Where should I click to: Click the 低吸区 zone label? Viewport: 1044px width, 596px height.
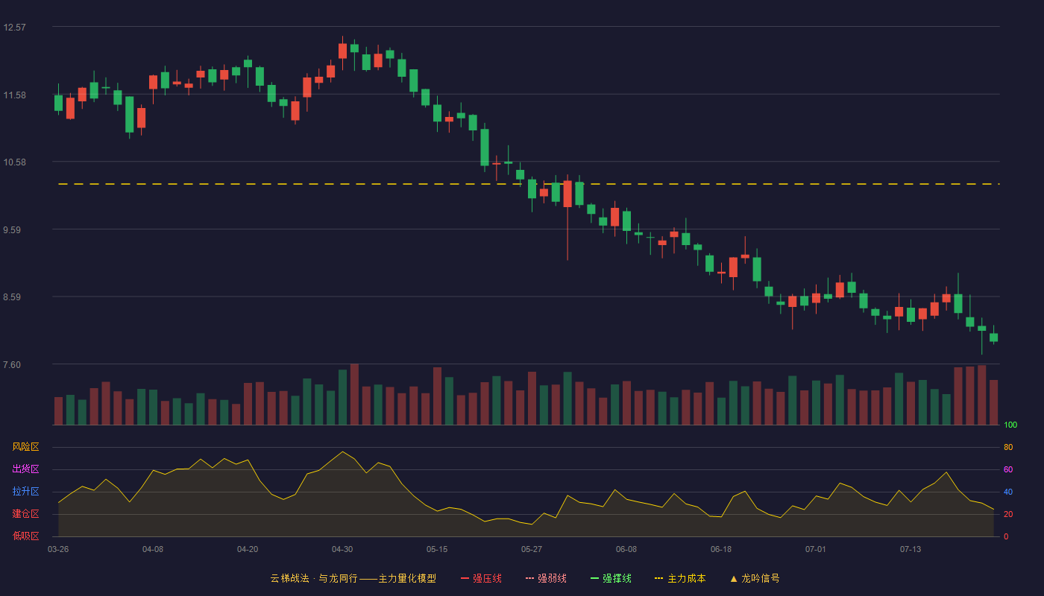coord(25,536)
